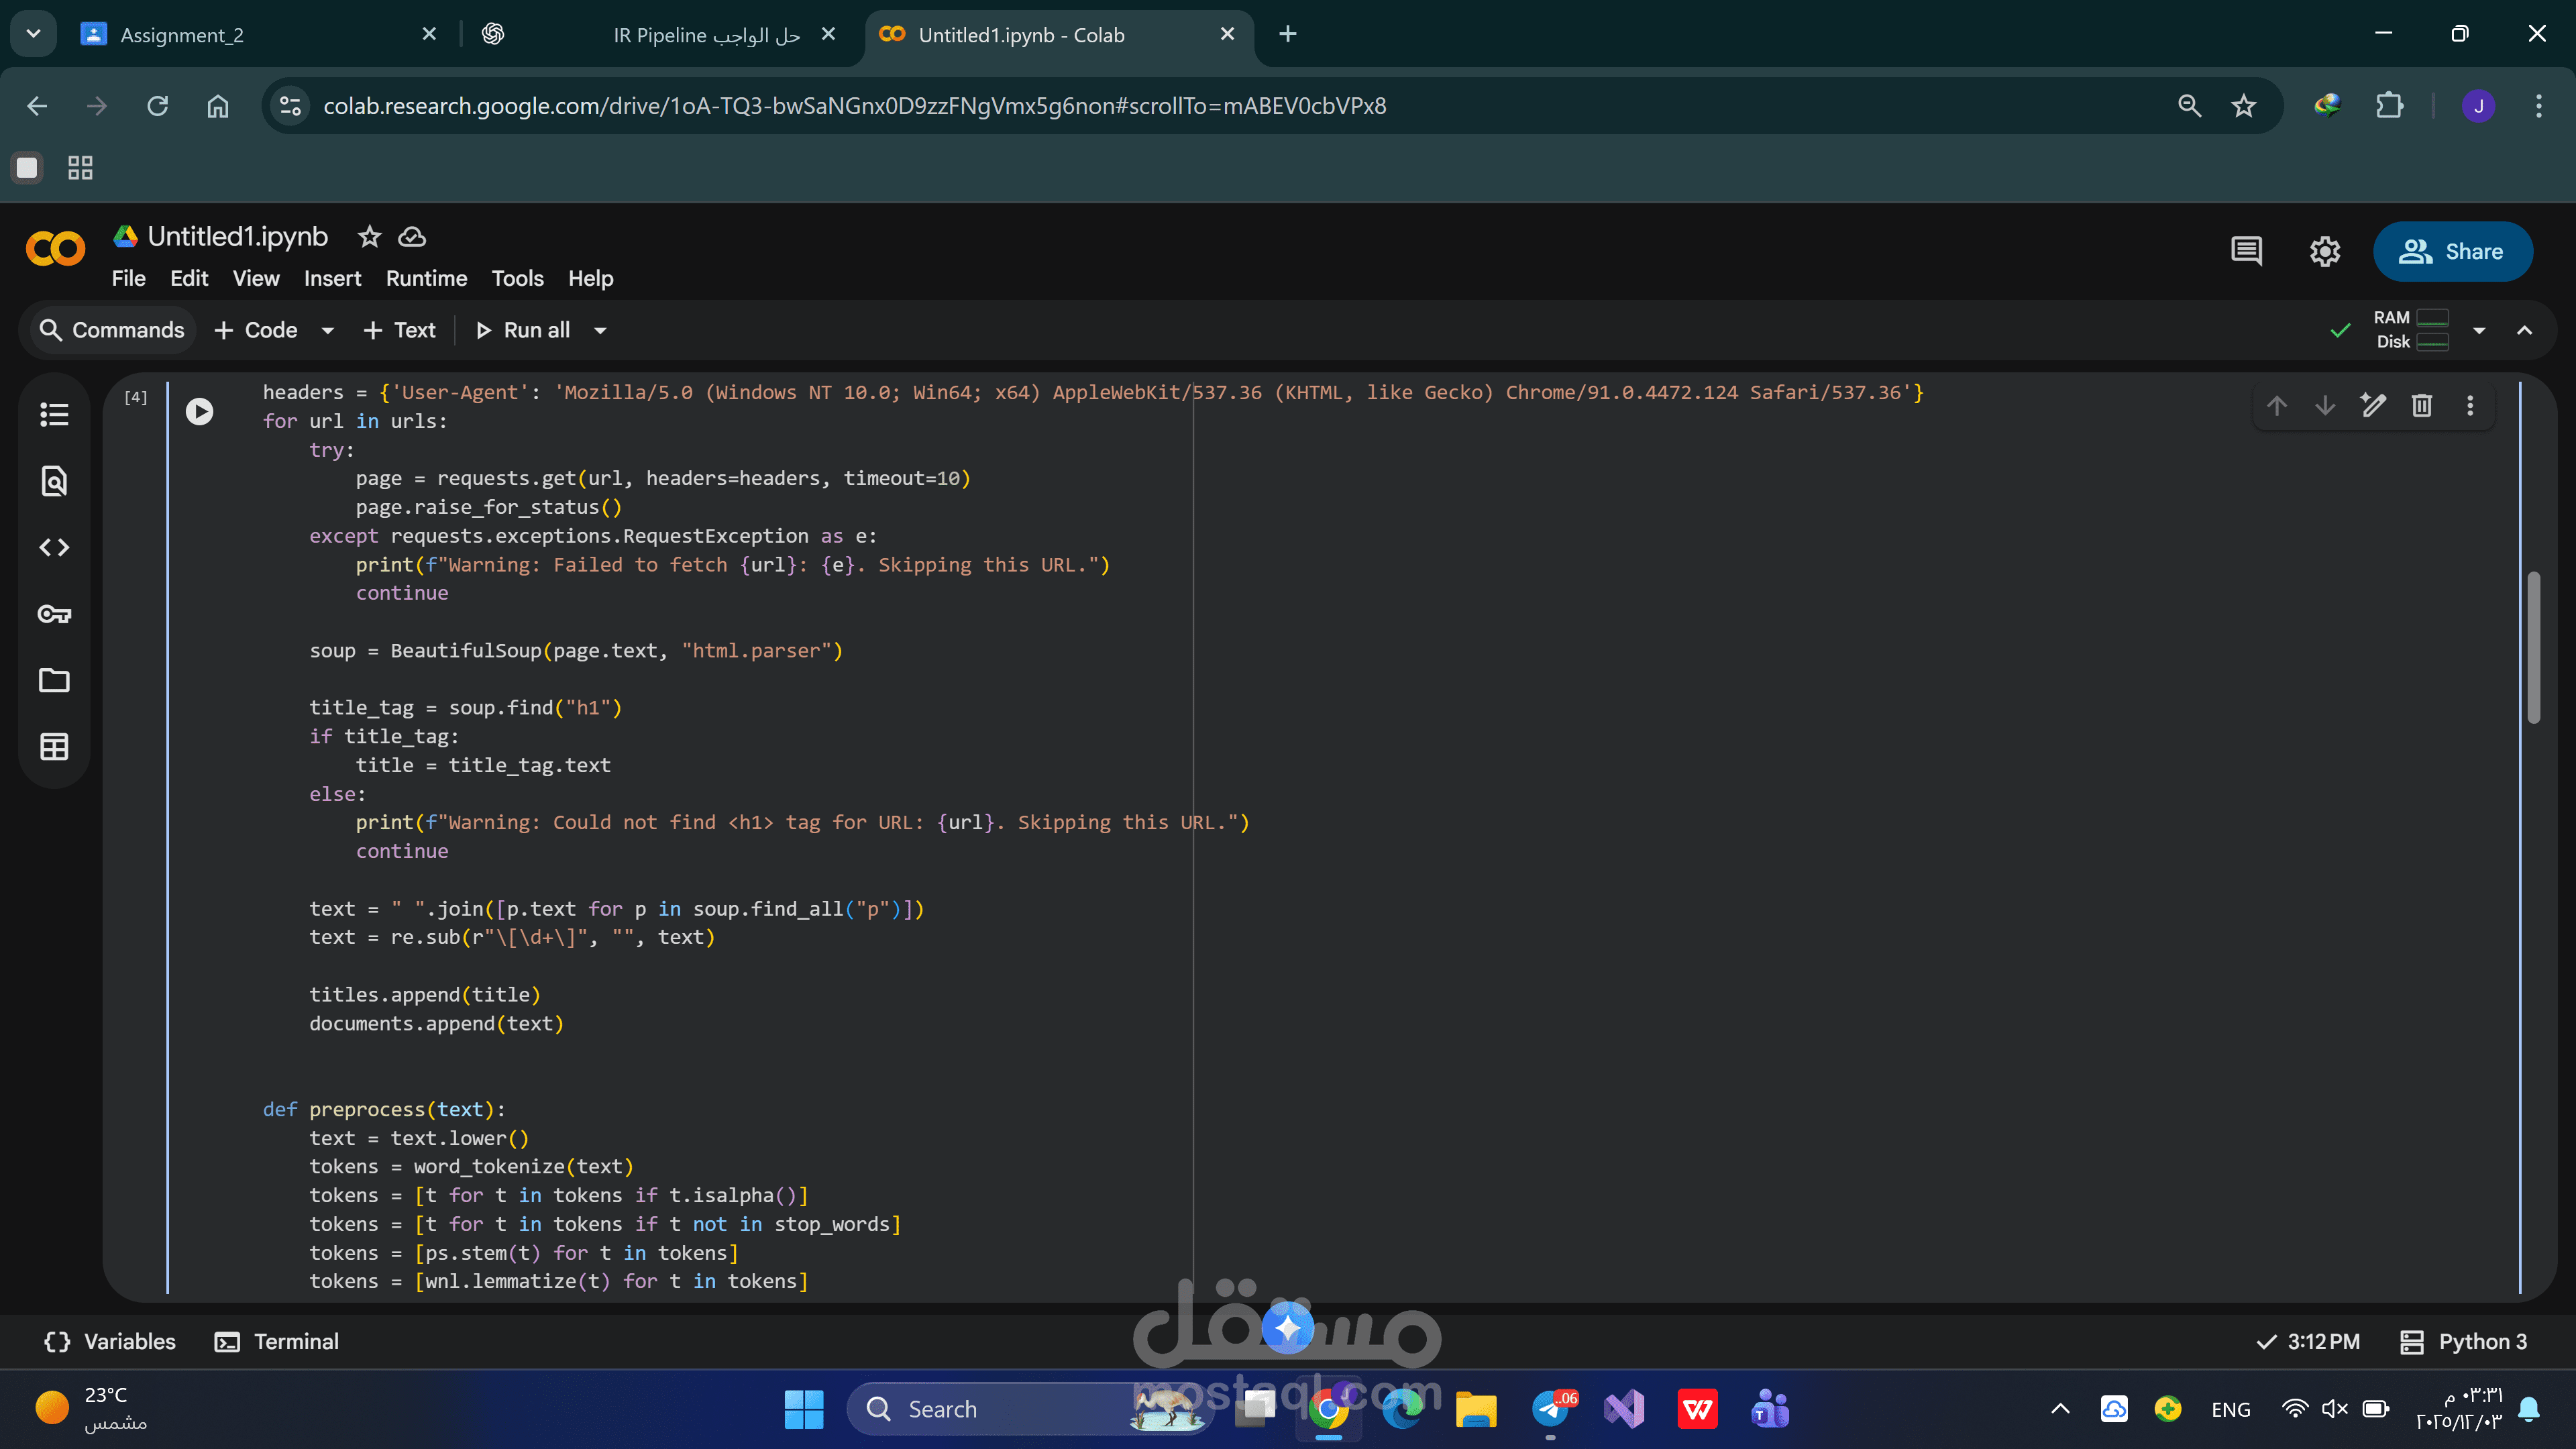2576x1449 pixels.
Task: Star the Untitled1.ipynb notebook
Action: pos(369,237)
